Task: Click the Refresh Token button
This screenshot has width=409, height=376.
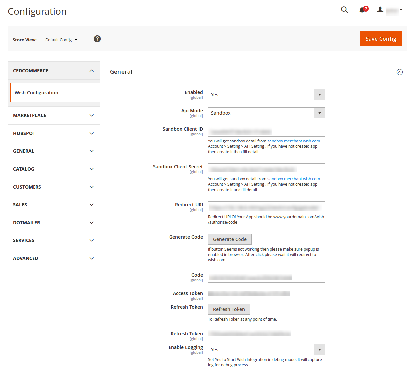Action: click(x=229, y=309)
